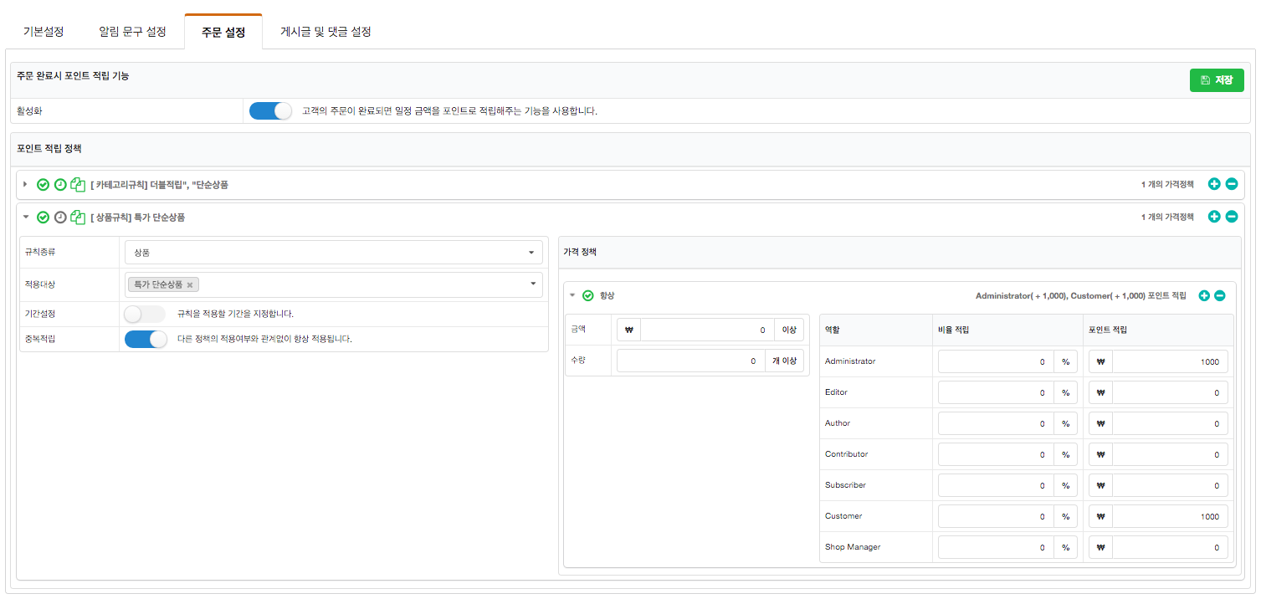Open the 알림 문구 설정 tab
Screen dimensions: 1261x599
132,32
